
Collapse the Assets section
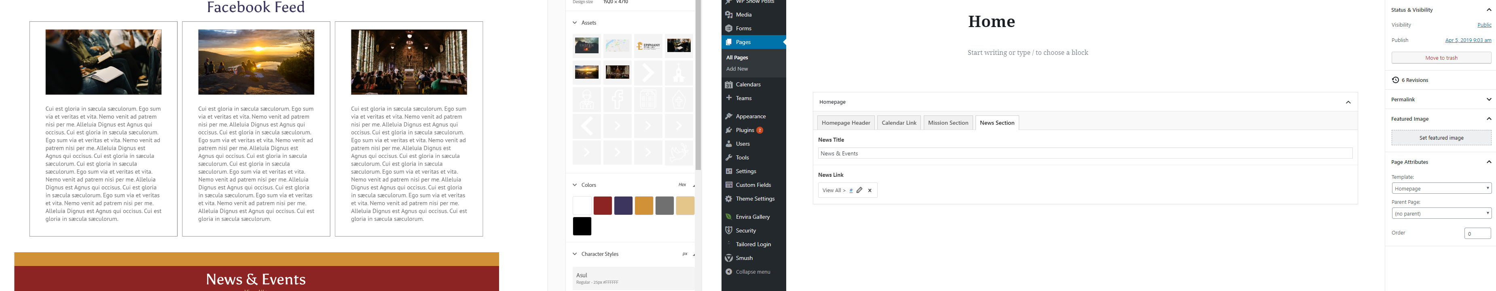pyautogui.click(x=575, y=23)
